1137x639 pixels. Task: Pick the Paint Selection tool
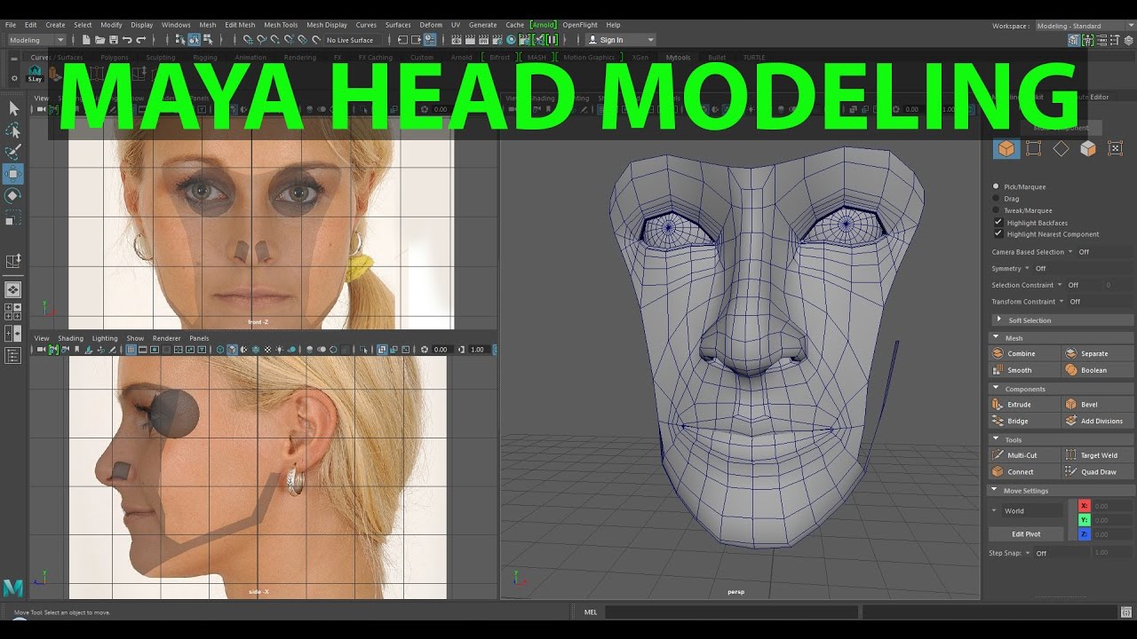(x=13, y=152)
